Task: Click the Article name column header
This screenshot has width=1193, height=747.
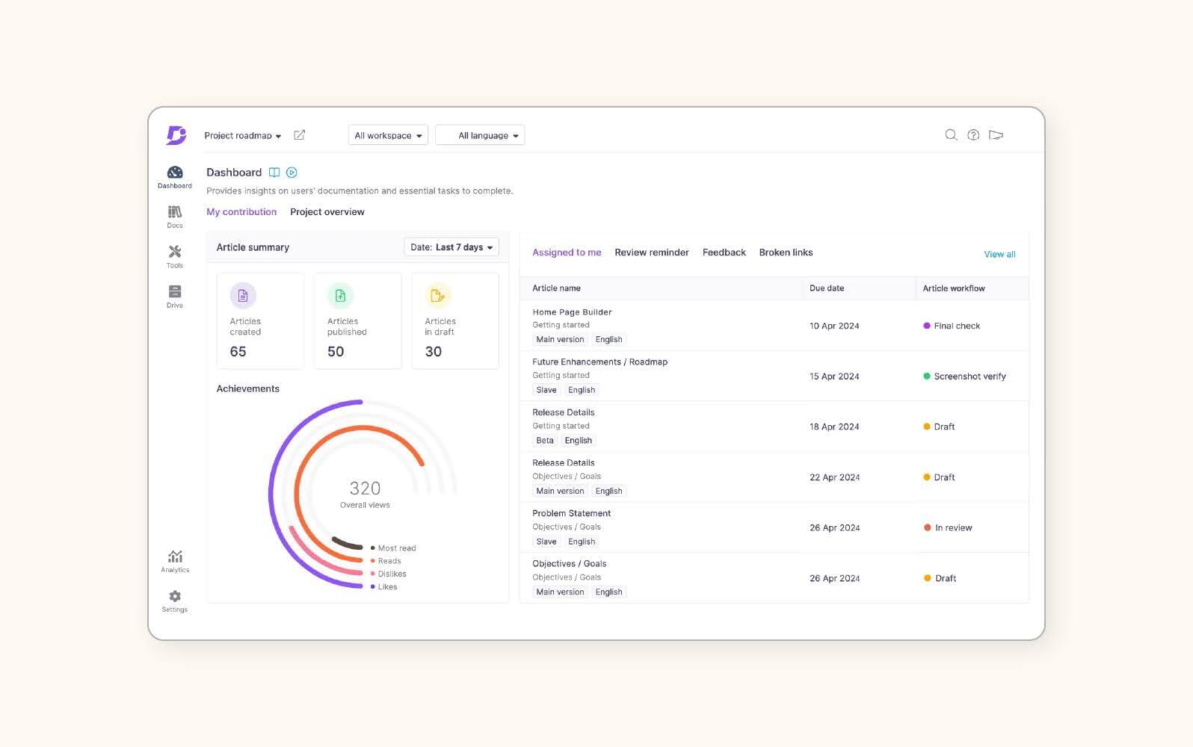Action: [556, 288]
